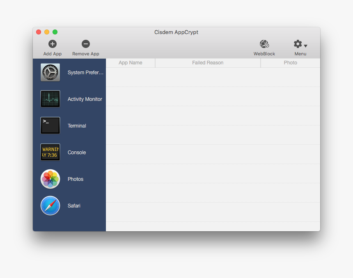This screenshot has height=278, width=353.
Task: Open the WebBlock globe icon
Action: [264, 44]
